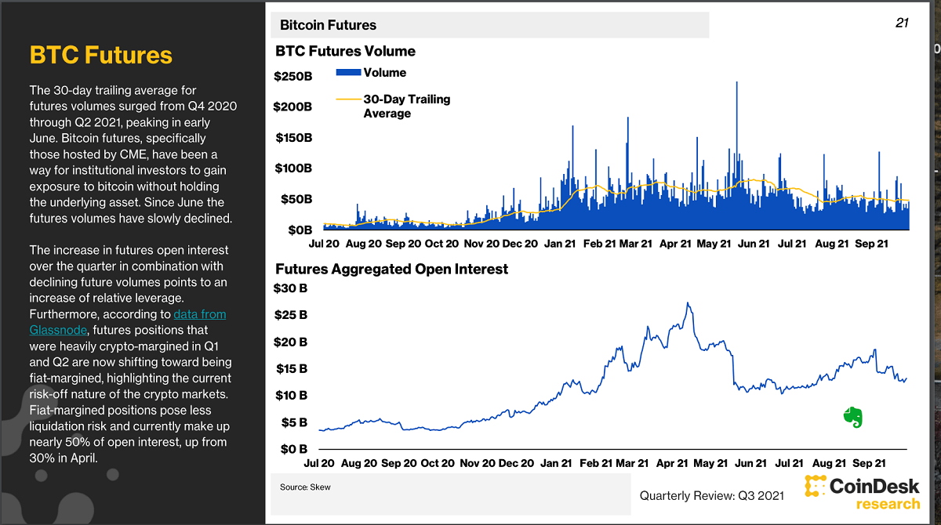Click the blue Volume legend swatch

348,73
